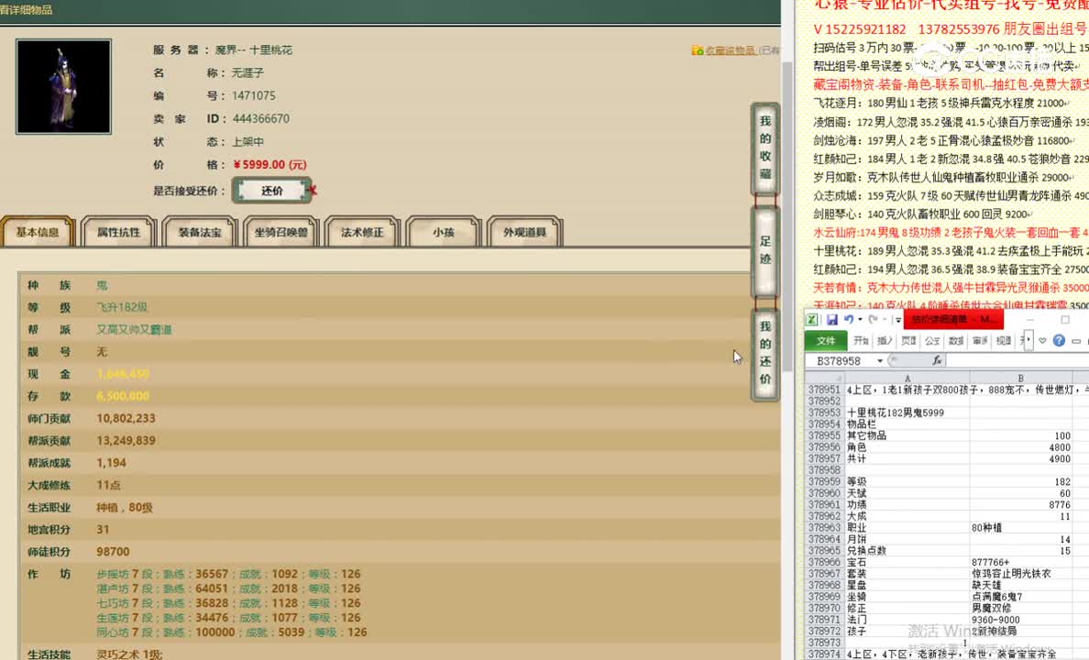Viewport: 1089px width, 660px height.
Task: Open the Quick Access Toolbar customize dropdown
Action: tap(896, 319)
